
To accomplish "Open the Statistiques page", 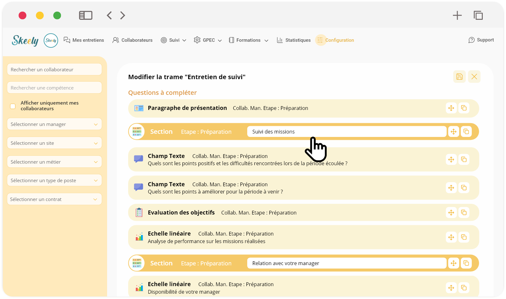I will pos(294,40).
